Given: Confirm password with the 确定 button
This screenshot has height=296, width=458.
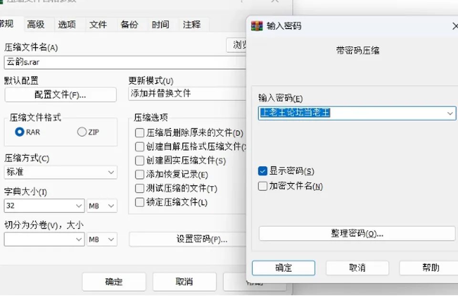Looking at the screenshot, I should click(283, 268).
